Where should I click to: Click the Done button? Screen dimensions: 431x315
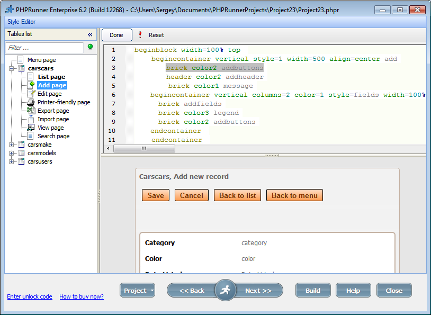(x=117, y=35)
